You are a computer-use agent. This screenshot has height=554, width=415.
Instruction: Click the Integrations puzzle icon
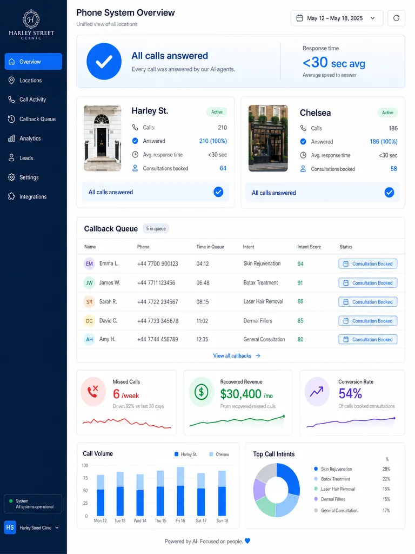[12, 196]
